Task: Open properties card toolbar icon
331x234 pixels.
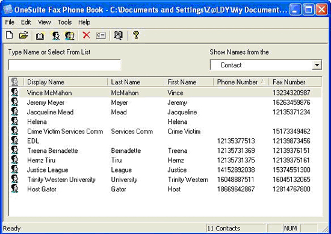Action: (x=101, y=35)
